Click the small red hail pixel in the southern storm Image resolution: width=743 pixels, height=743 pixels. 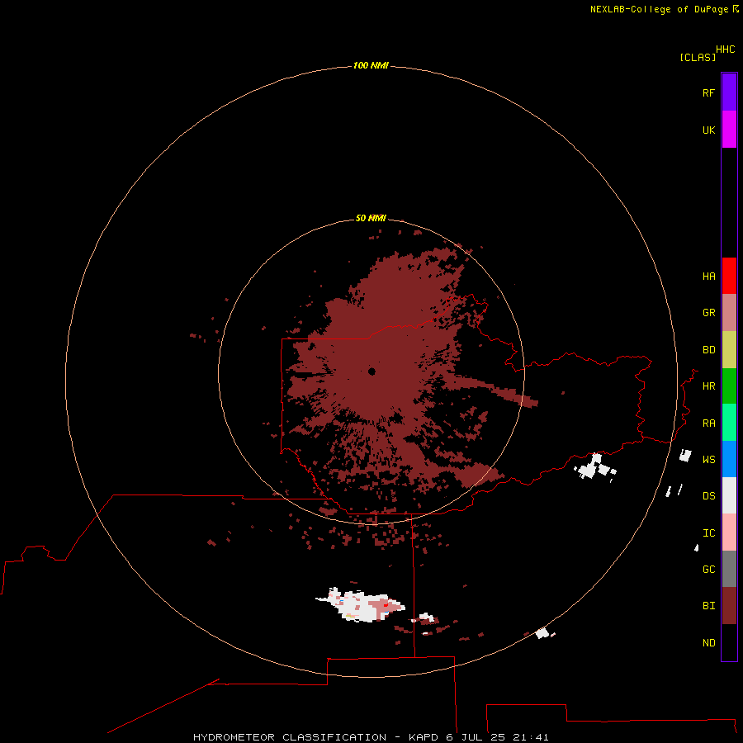coord(386,604)
